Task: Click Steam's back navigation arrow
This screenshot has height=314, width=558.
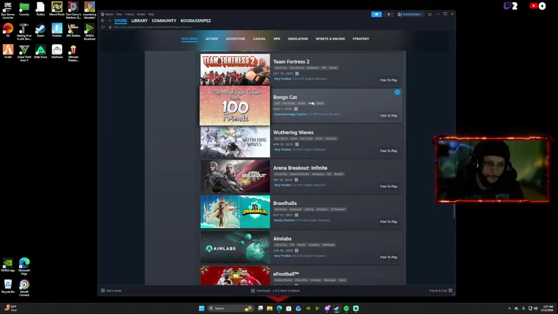Action: click(103, 20)
